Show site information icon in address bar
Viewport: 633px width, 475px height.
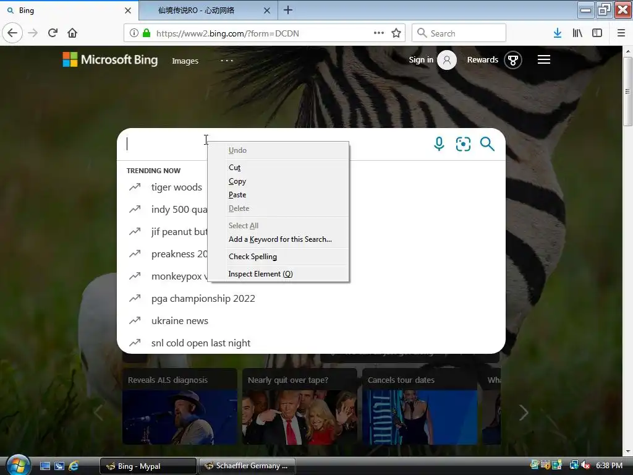pos(134,33)
